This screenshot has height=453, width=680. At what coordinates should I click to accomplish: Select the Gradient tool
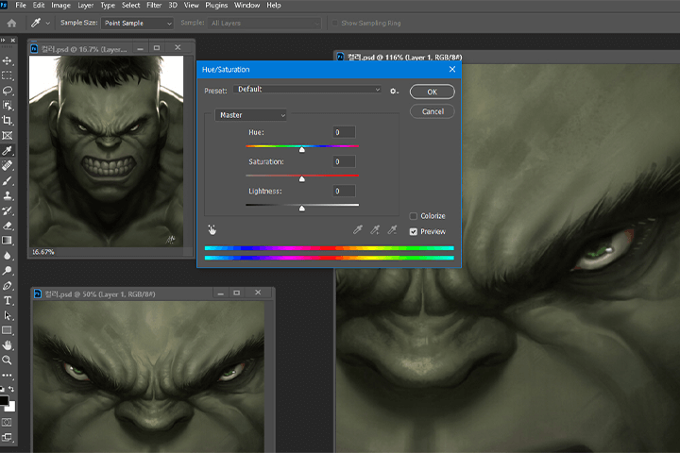point(8,241)
